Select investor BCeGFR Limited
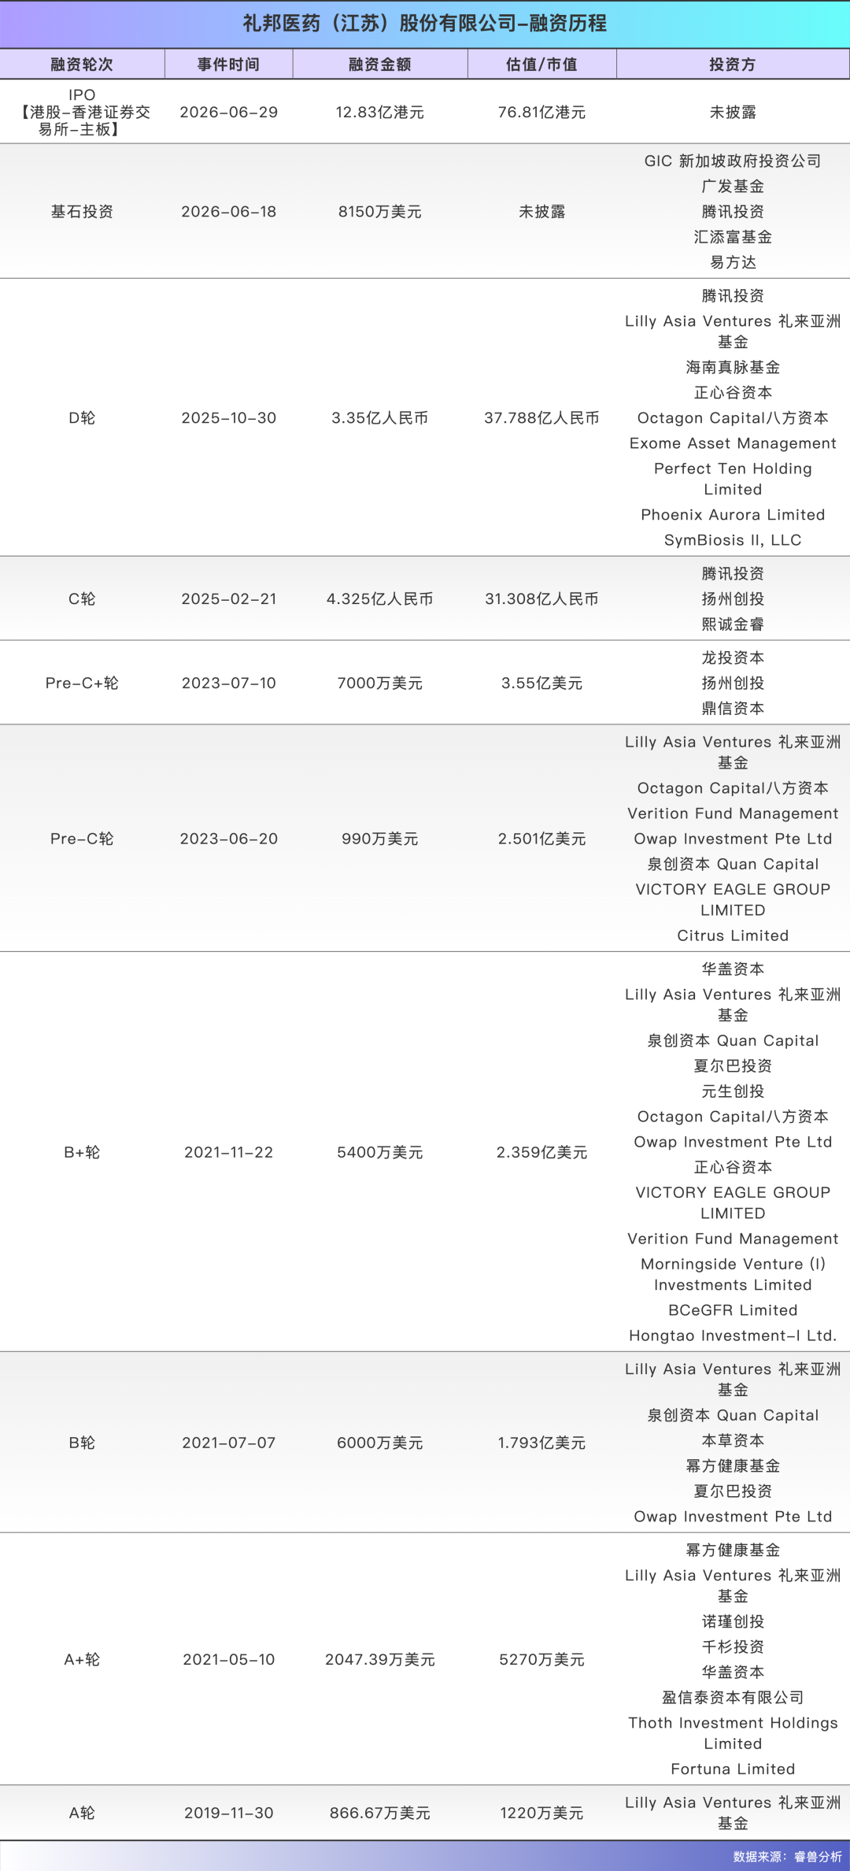 point(733,1310)
